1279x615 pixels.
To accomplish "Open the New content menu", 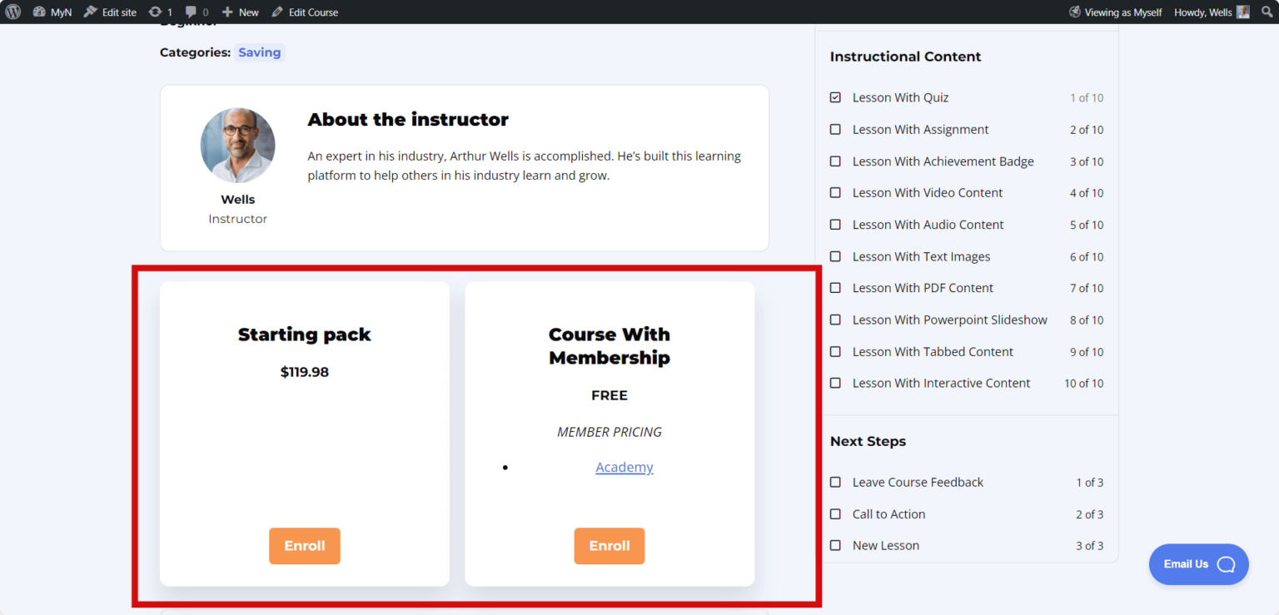I will click(240, 12).
